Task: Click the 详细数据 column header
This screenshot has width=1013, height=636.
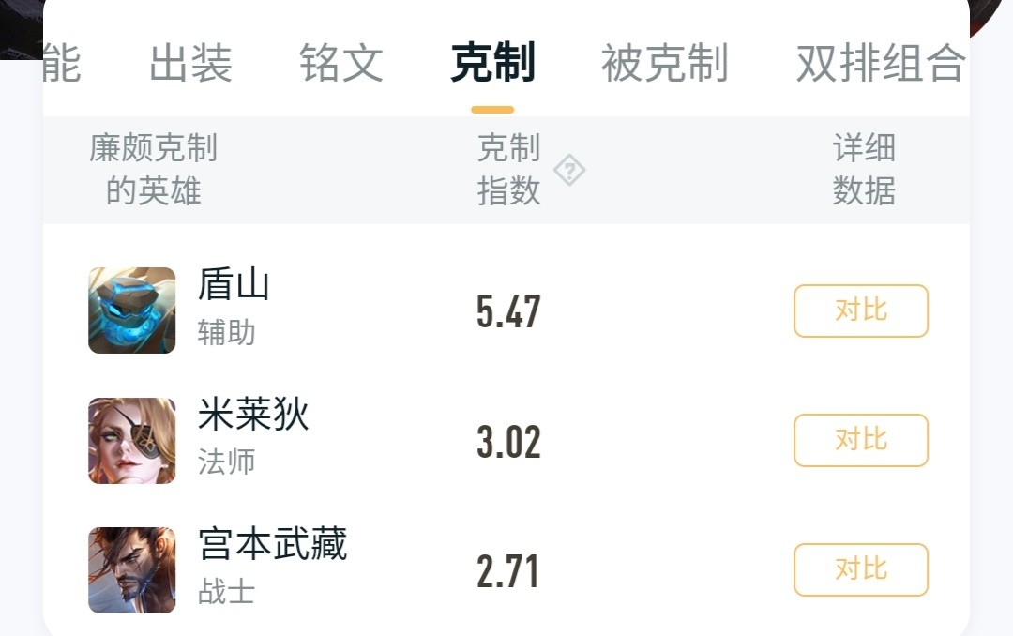Action: pos(864,170)
